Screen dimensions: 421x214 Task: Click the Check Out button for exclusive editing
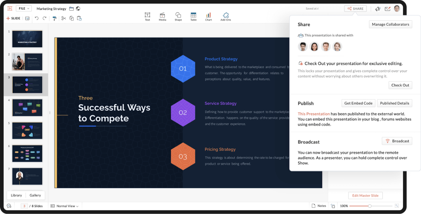[400, 85]
